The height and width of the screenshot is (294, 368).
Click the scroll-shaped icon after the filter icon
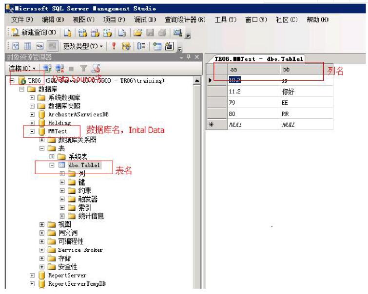(96, 68)
